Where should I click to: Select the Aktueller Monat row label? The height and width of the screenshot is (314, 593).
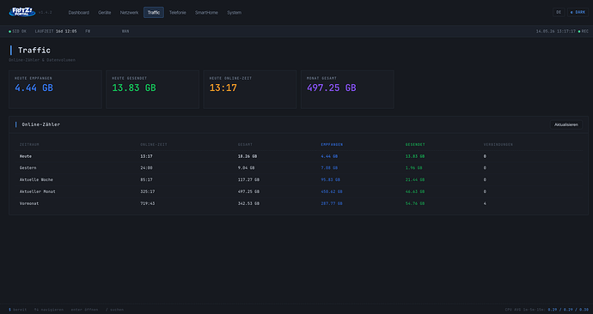[x=38, y=191]
